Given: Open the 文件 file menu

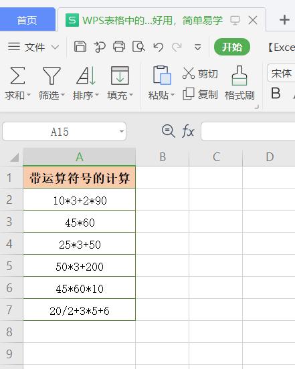Looking at the screenshot, I should (x=35, y=47).
